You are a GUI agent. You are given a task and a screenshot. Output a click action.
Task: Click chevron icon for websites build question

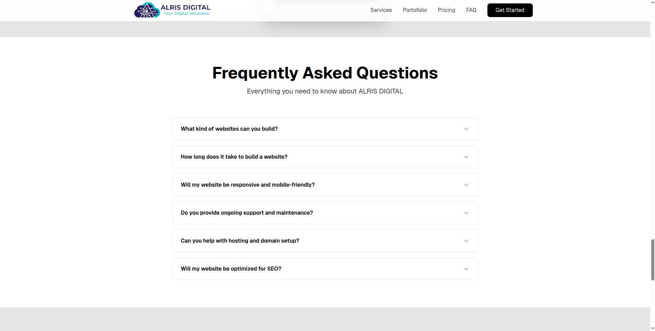coord(466,129)
